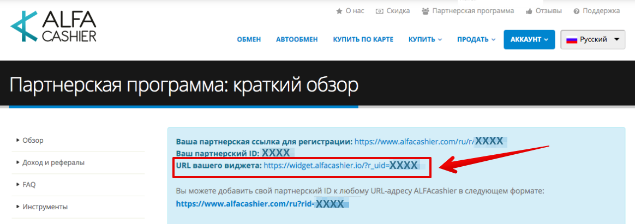Viewport: 635px width, 224px height.
Task: Select Доход и рефералы in sidebar
Action: pyautogui.click(x=53, y=162)
